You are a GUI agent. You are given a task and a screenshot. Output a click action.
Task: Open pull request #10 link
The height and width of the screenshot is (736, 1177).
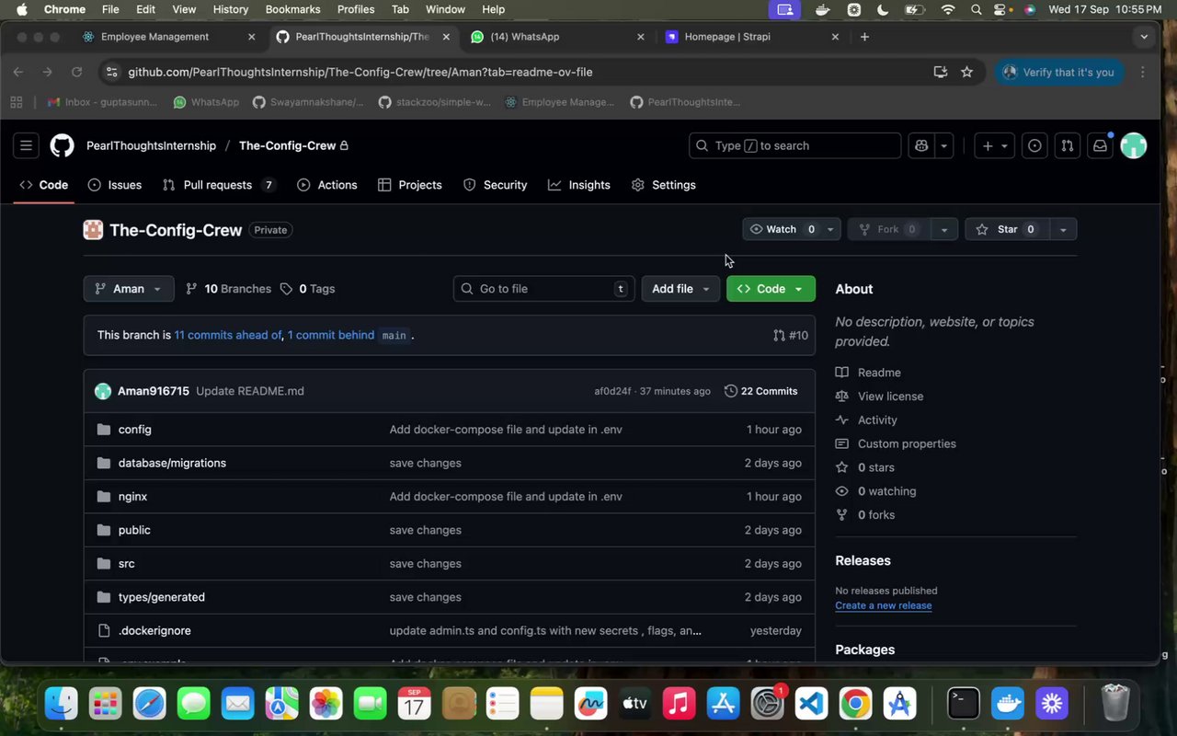[x=791, y=336]
